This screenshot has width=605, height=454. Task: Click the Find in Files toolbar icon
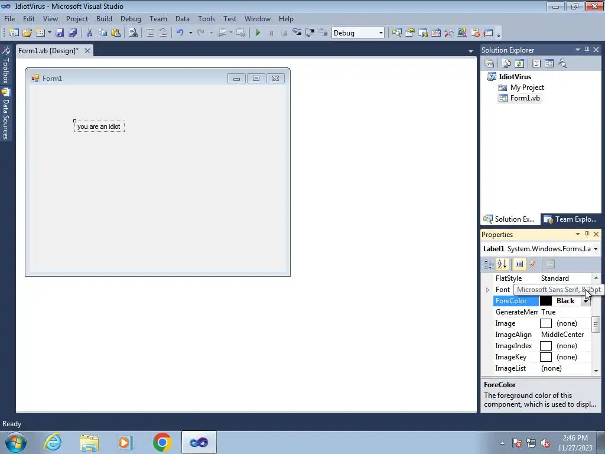(x=133, y=33)
